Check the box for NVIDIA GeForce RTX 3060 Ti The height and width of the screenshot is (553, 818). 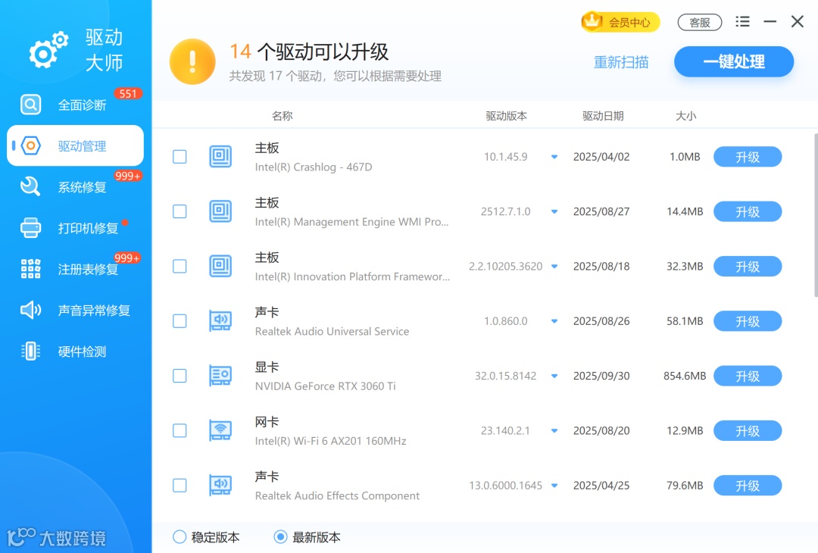click(180, 376)
